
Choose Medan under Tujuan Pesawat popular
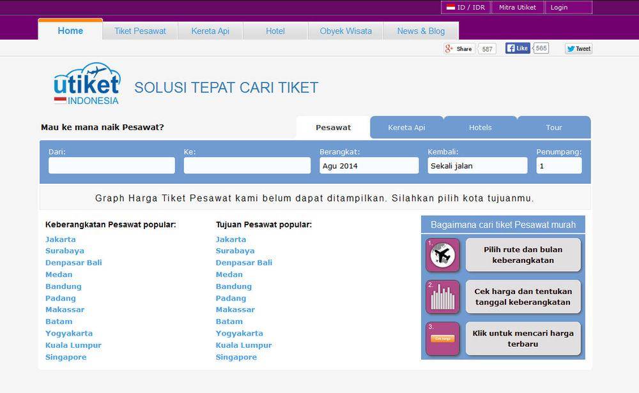[x=229, y=274]
